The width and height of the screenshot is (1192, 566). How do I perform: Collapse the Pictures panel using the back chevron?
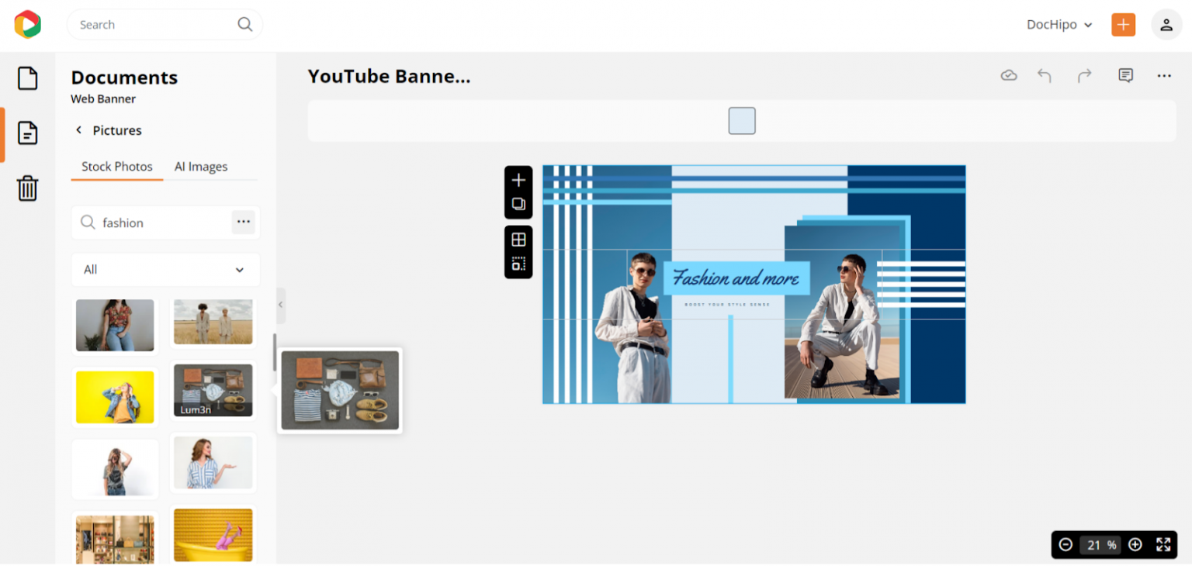click(x=78, y=130)
